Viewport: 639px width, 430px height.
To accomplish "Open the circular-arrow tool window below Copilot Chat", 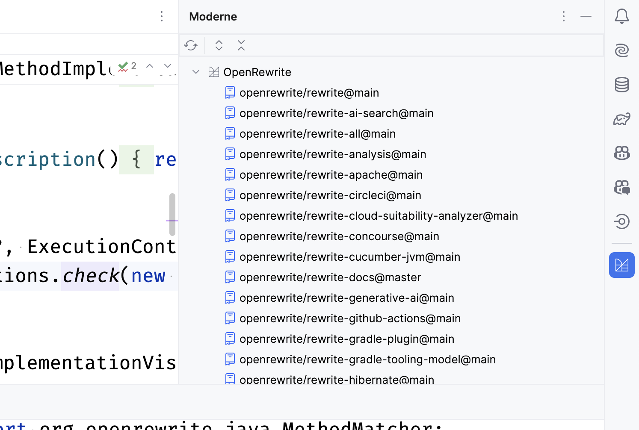I will [622, 221].
